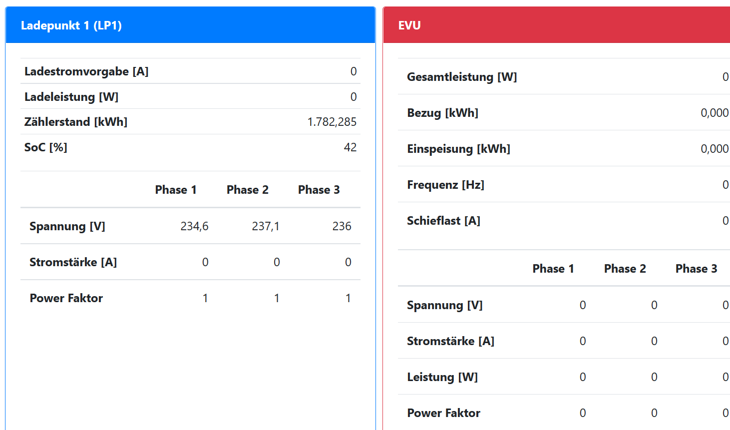
Task: Click the Ladeleistung [W] label
Action: click(71, 97)
